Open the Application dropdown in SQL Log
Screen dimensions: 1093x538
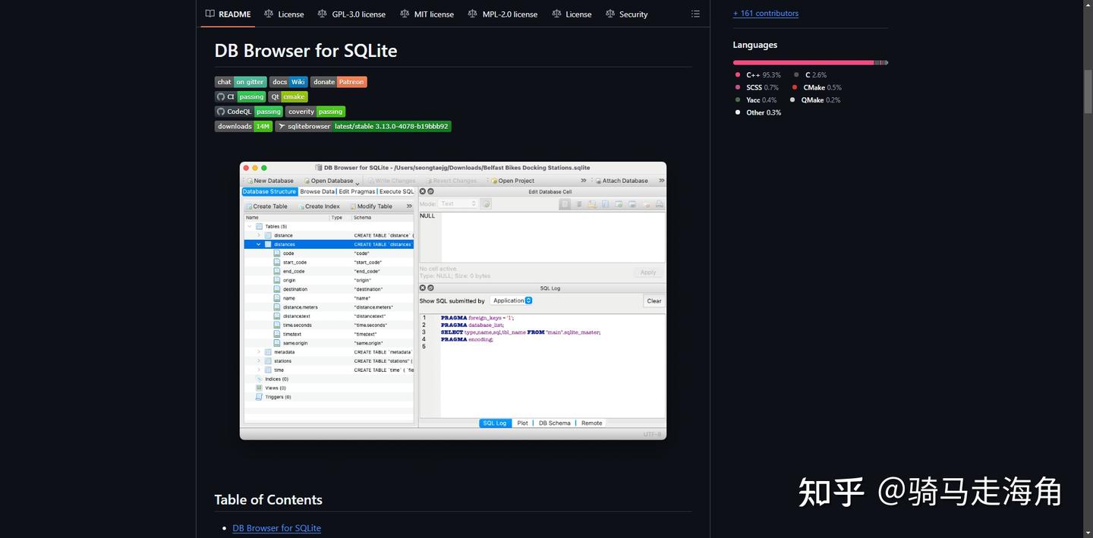pos(512,300)
